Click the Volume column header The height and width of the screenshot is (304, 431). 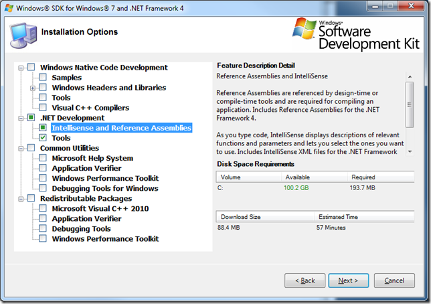pos(248,177)
